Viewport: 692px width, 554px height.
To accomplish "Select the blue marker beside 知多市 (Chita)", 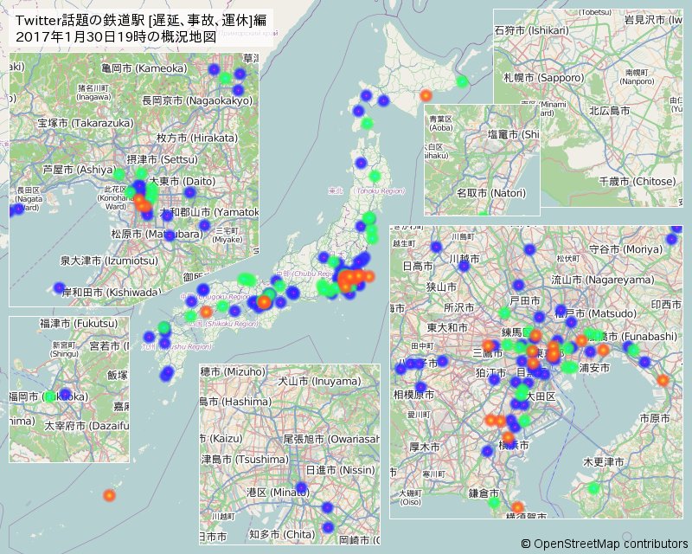I will point(328,527).
